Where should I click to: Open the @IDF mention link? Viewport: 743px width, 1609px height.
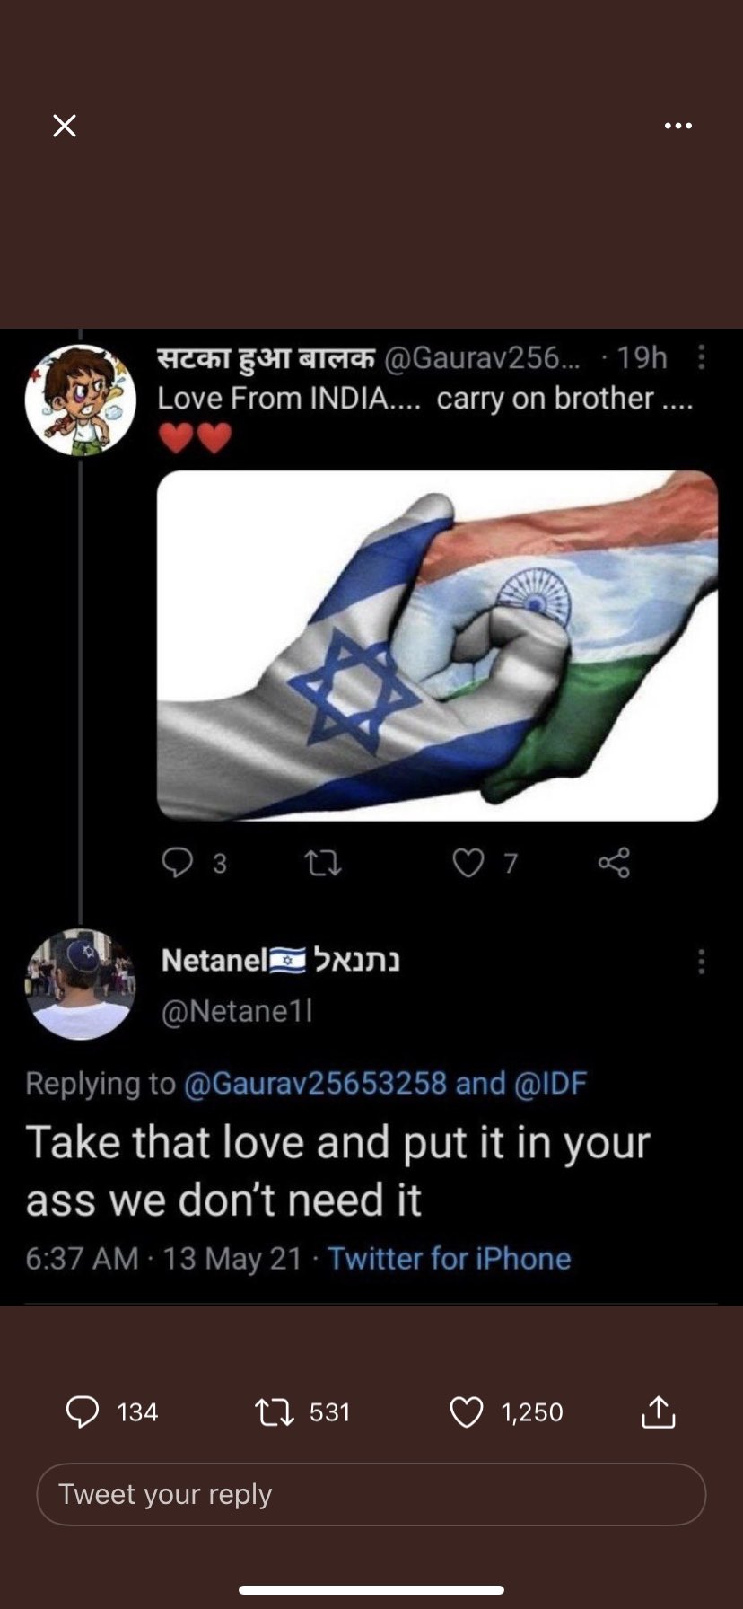[550, 1083]
